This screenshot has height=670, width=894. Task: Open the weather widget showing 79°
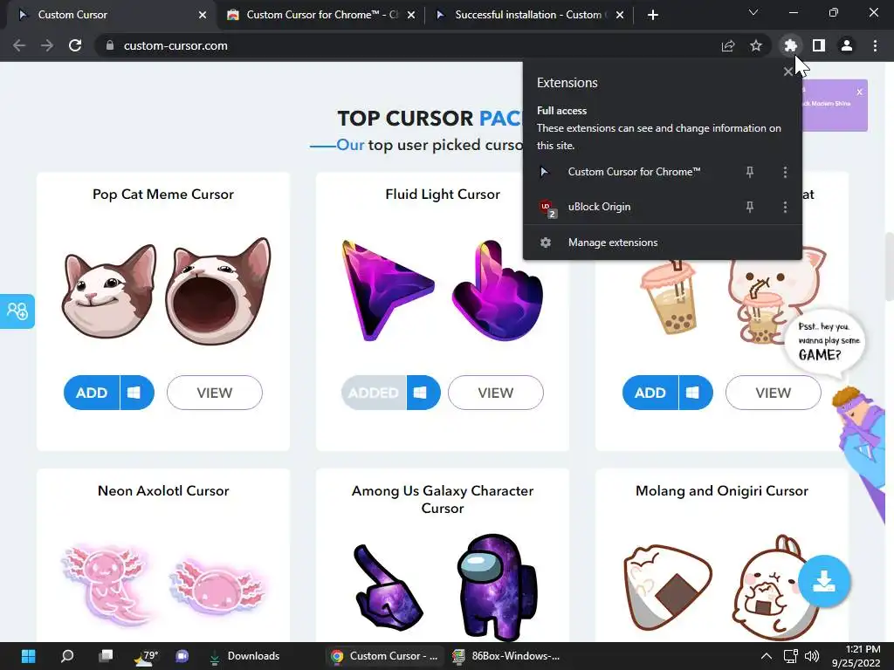(x=145, y=656)
